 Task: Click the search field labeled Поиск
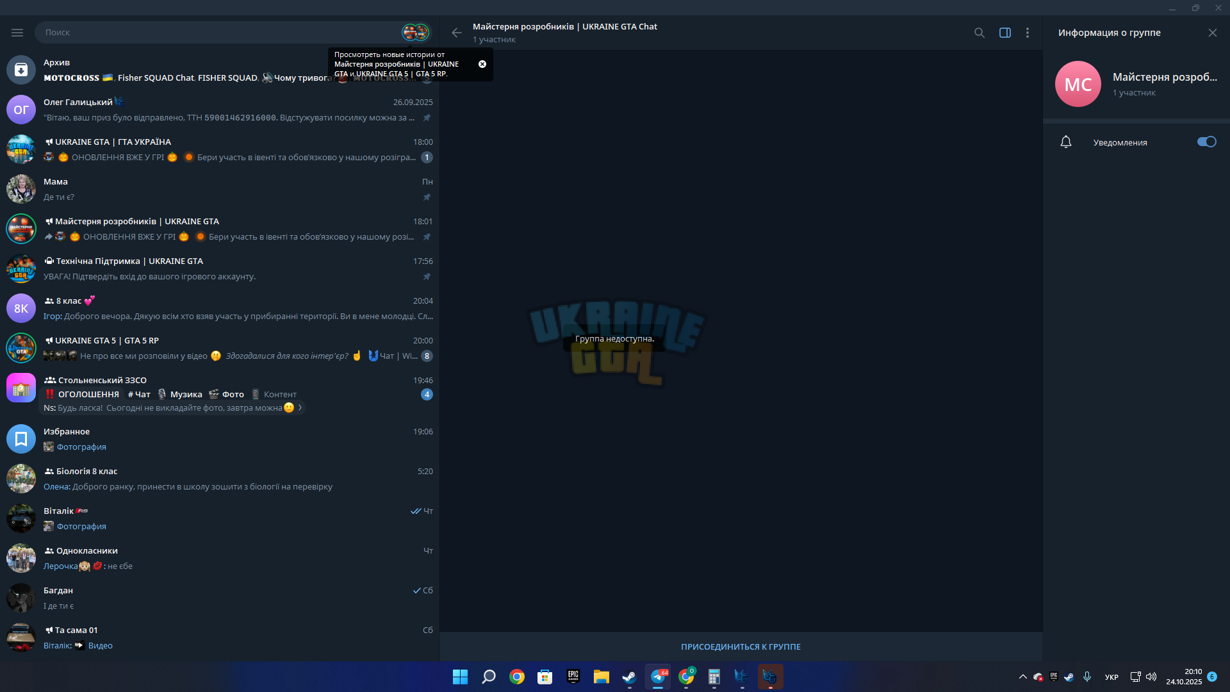218,32
